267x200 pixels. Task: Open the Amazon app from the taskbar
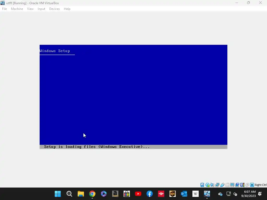click(x=115, y=194)
